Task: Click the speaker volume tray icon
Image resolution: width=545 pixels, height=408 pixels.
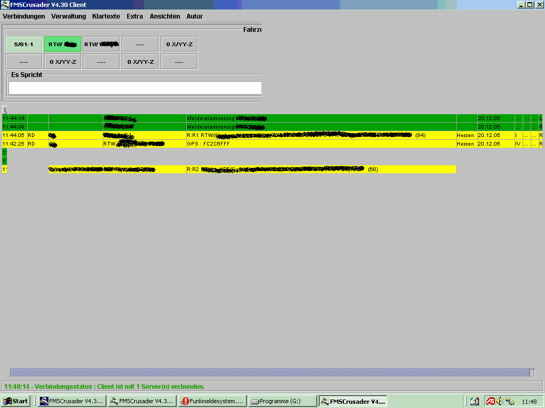Action: (500, 401)
